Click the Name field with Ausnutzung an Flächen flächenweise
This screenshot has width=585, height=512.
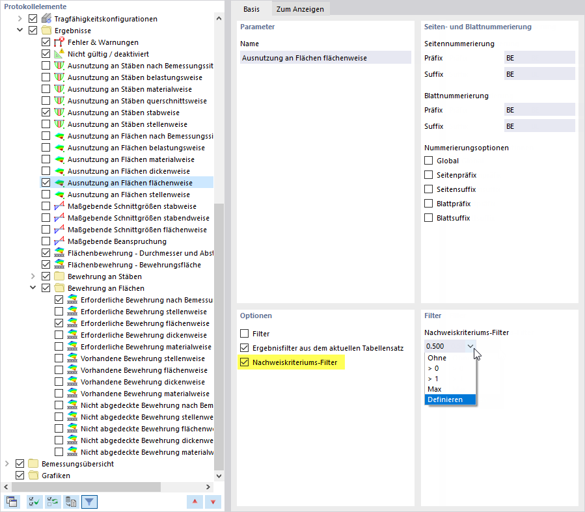pyautogui.click(x=325, y=58)
